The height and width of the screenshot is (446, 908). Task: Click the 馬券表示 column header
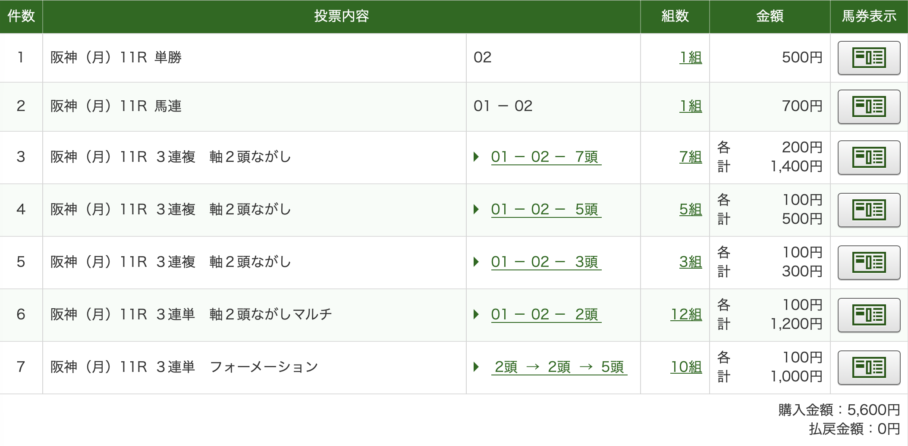tap(869, 16)
